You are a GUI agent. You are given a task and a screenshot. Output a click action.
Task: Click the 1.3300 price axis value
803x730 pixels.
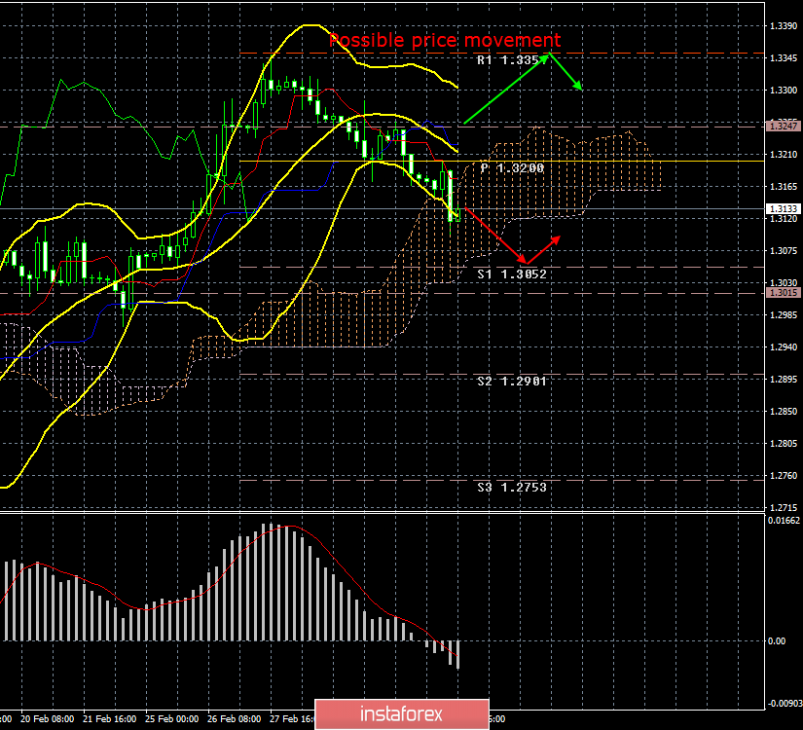[x=784, y=91]
